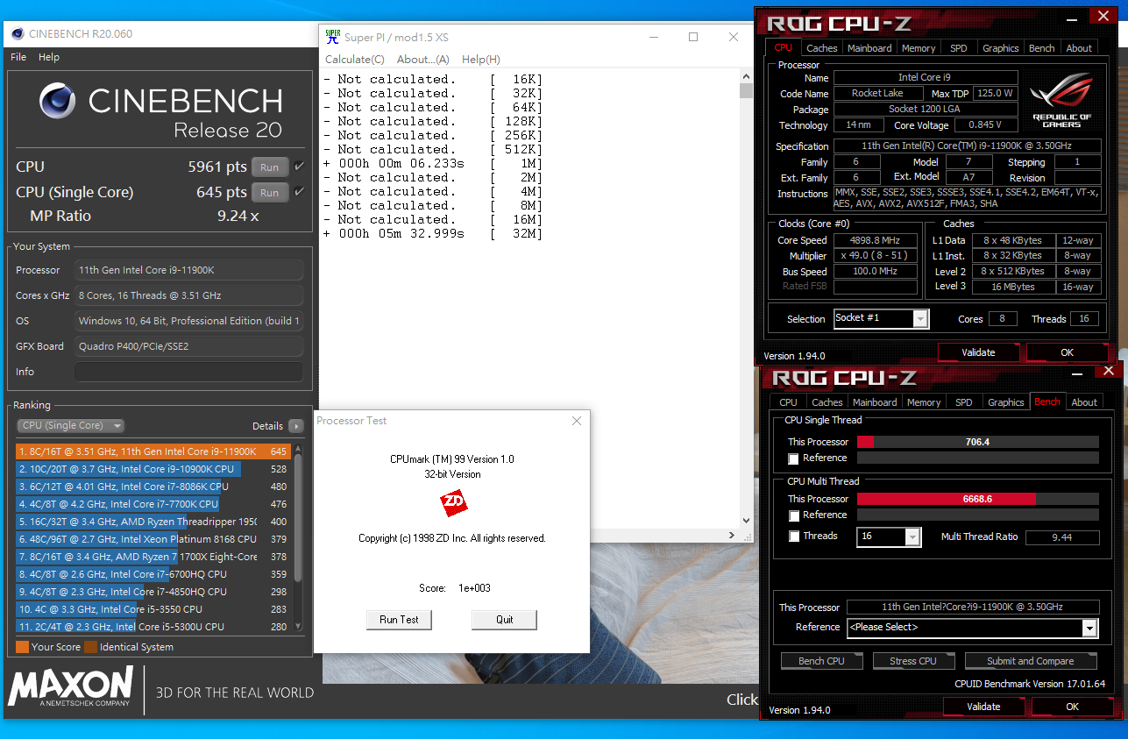Image resolution: width=1128 pixels, height=739 pixels.
Task: Open Super PI About...(A) menu
Action: pos(423,60)
